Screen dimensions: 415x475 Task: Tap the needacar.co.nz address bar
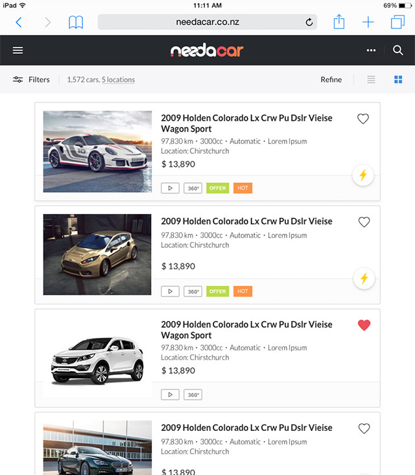point(207,22)
